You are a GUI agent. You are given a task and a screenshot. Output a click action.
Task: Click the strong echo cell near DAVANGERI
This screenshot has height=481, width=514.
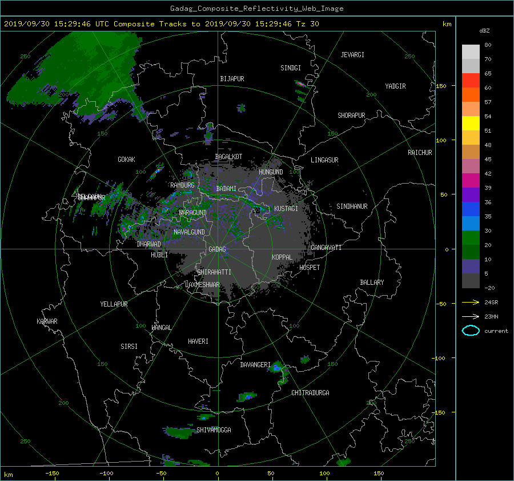pos(277,367)
